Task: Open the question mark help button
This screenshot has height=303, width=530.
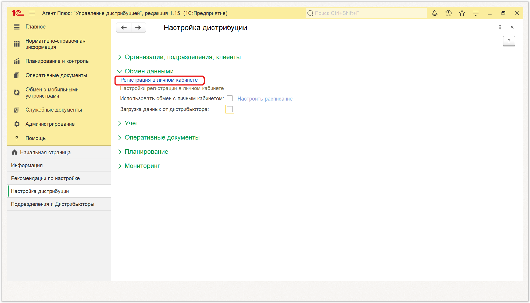Action: point(509,41)
